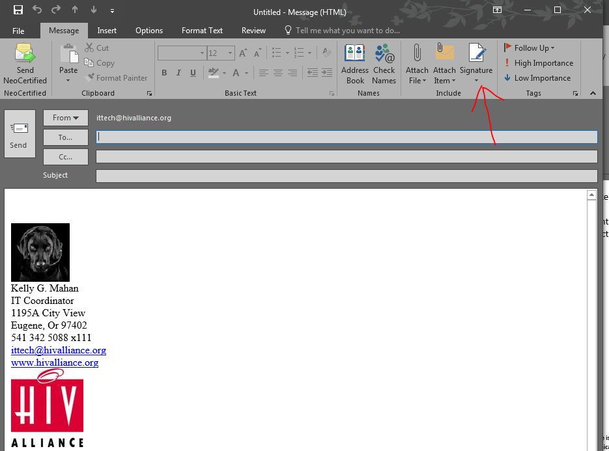Click in the Cc recipients field

(347, 156)
